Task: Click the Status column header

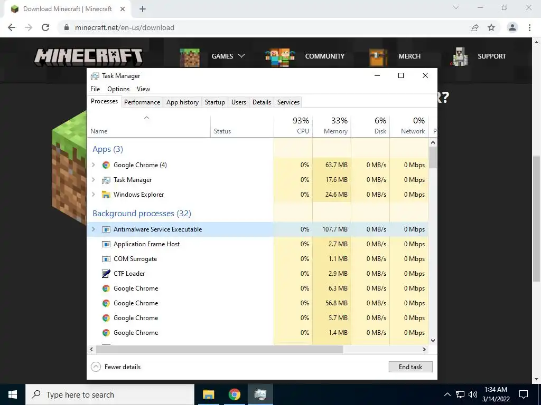Action: click(x=242, y=126)
